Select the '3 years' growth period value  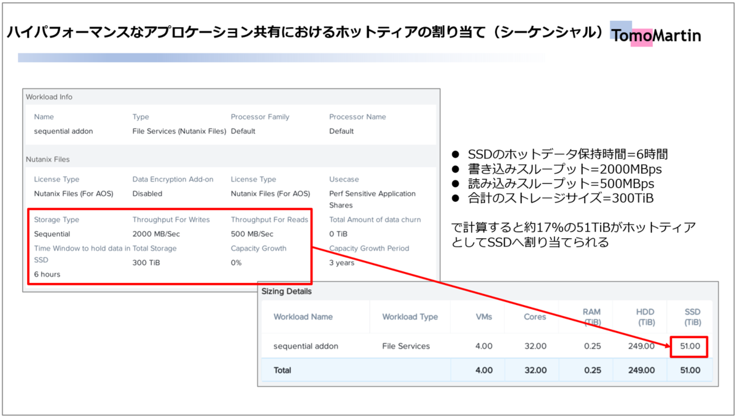pos(341,263)
